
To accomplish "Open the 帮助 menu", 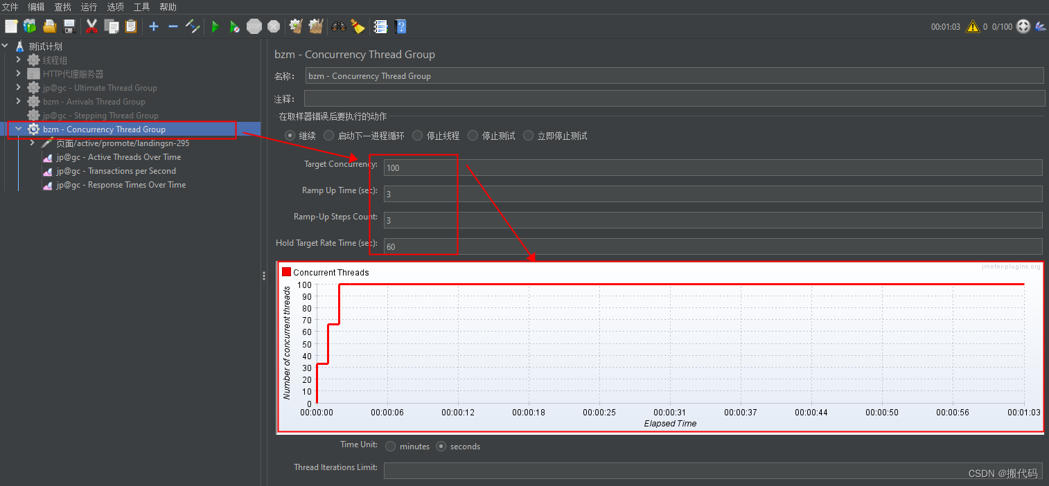I will 168,7.
